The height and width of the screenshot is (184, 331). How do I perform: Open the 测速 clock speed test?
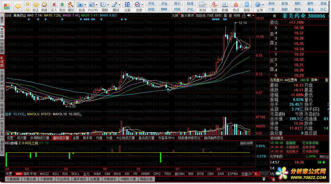(x=44, y=4)
